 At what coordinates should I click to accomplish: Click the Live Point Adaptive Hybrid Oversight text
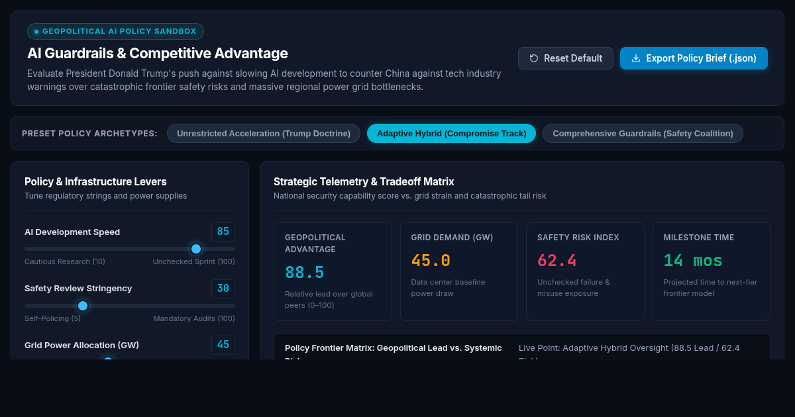629,351
